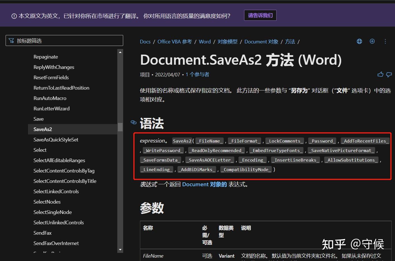This screenshot has height=261, width=395.
Task: Click the _EmbedTrueTypeFonts_ parameter in the syntax
Action: pos(276,150)
